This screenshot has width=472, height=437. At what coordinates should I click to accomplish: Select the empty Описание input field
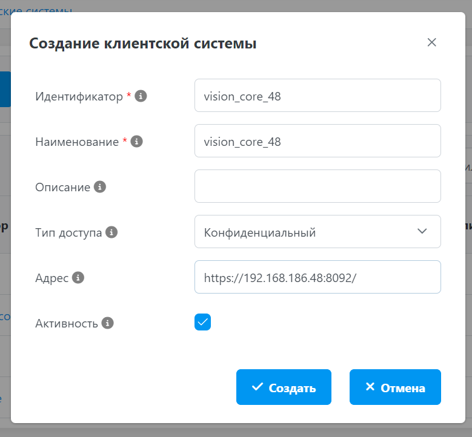point(317,186)
